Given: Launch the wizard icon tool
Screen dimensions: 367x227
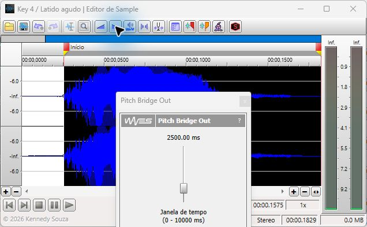Looking at the screenshot, I should (219, 27).
